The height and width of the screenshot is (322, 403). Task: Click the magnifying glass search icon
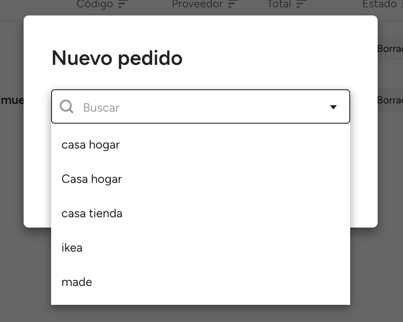(x=67, y=106)
